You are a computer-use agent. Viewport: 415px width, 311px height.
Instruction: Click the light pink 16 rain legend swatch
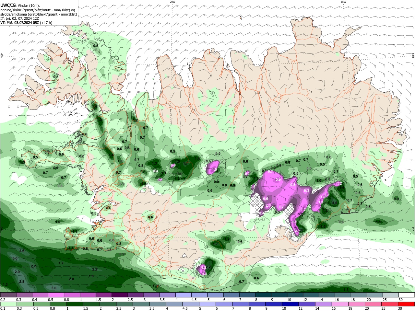pos(340,304)
